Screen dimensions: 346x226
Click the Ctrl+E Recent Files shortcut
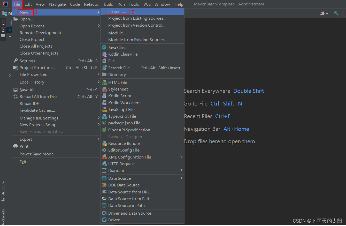point(223,116)
